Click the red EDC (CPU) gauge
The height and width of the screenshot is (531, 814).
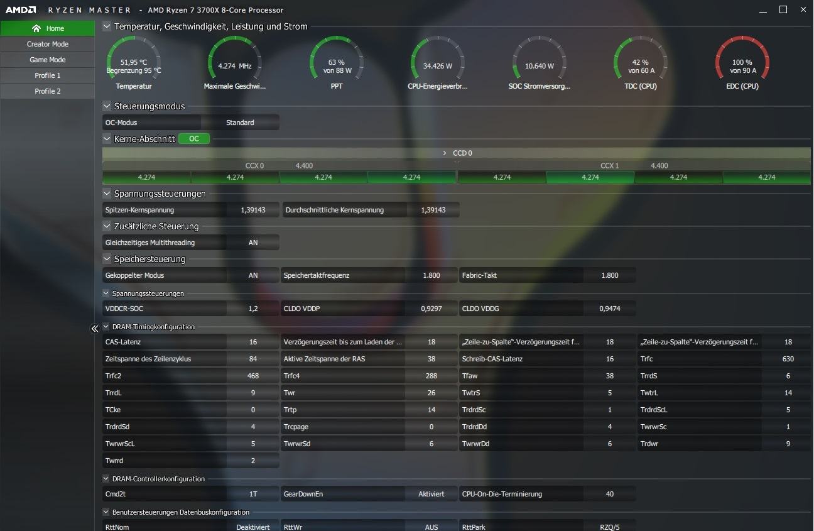click(742, 63)
